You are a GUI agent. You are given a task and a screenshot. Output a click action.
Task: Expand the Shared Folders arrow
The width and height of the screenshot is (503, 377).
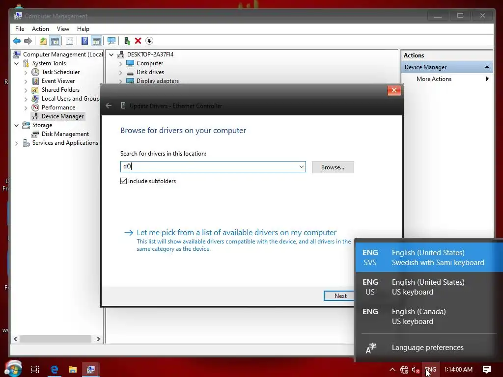[26, 90]
